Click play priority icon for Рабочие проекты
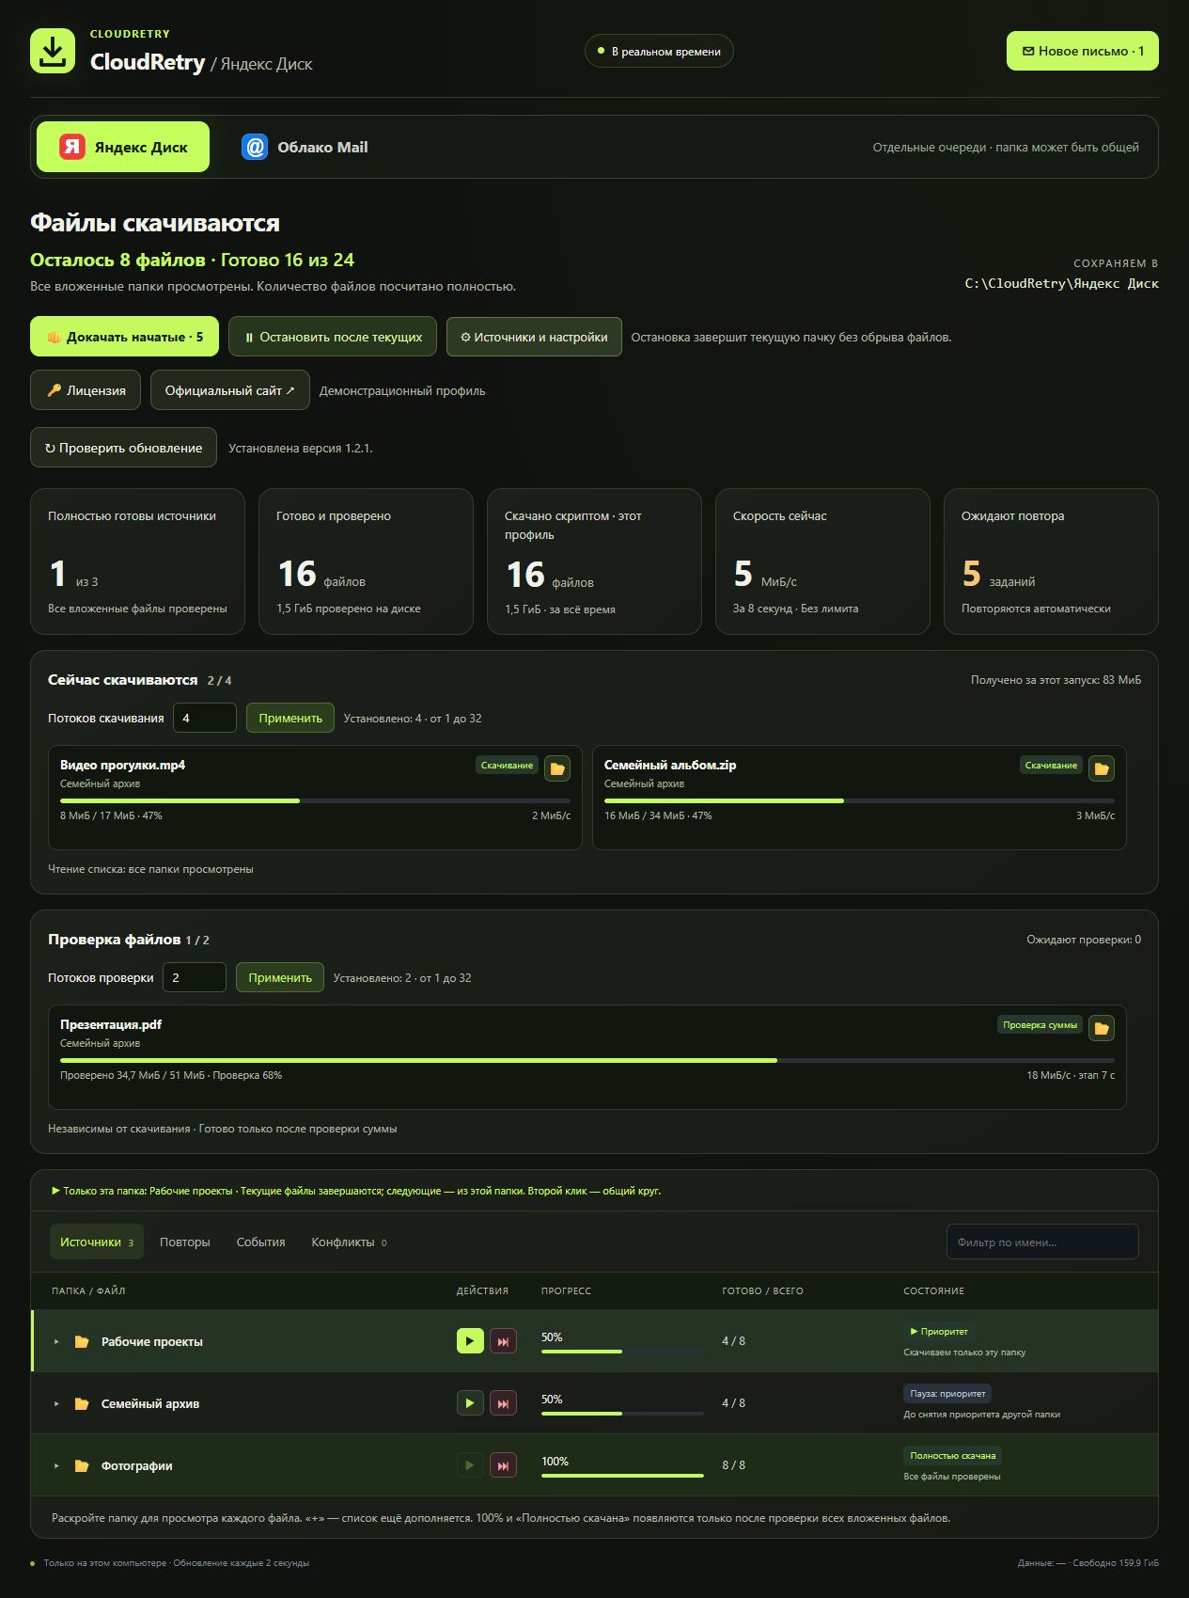Viewport: 1189px width, 1598px height. click(470, 1341)
